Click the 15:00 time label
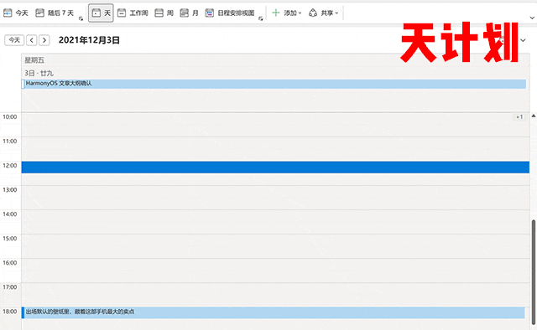537x330 pixels. coord(10,239)
